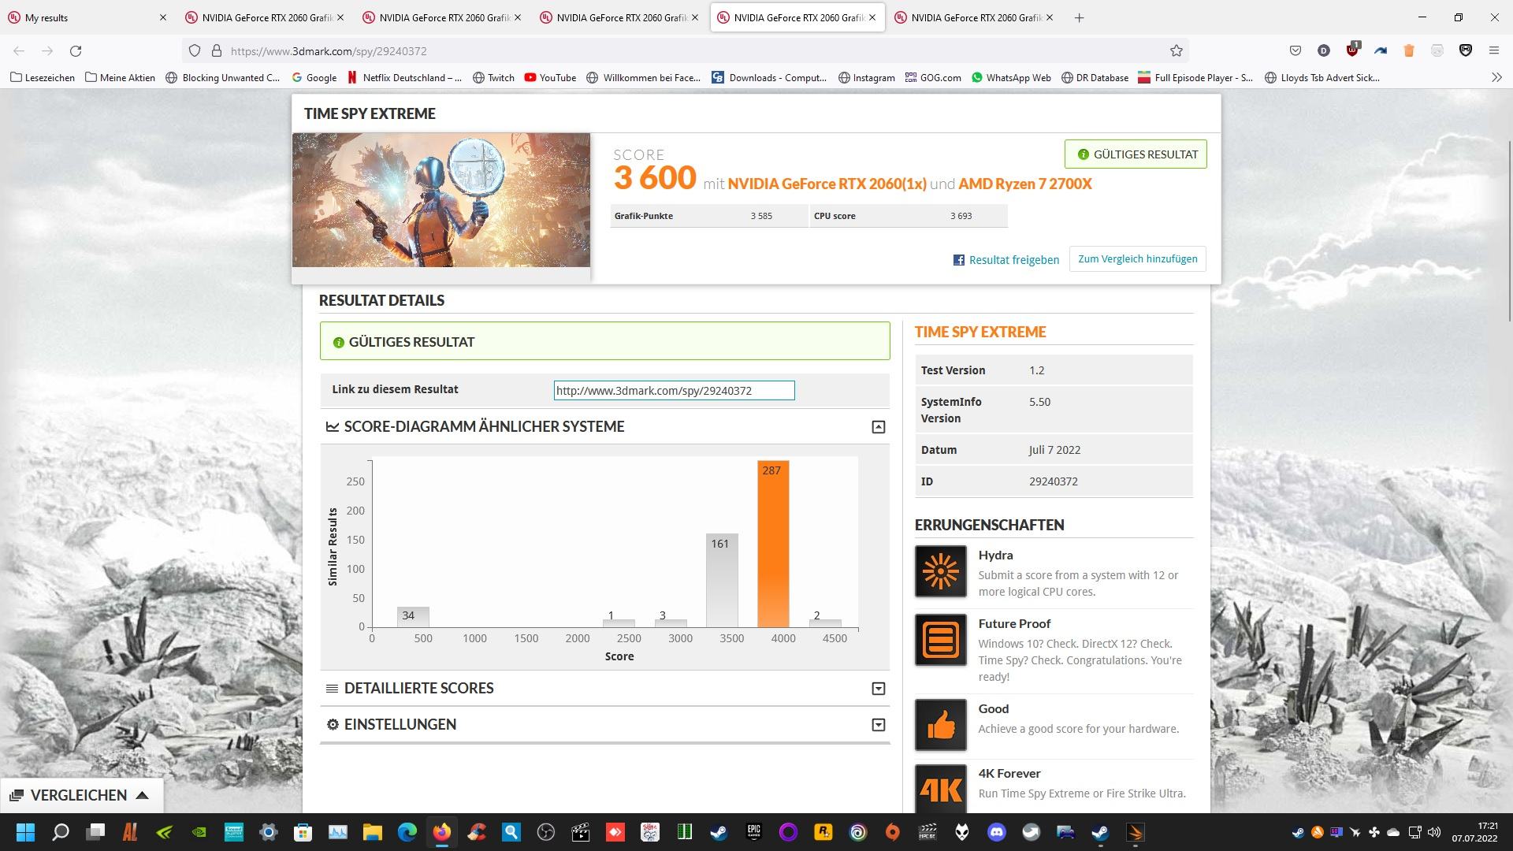This screenshot has width=1513, height=851.
Task: Open Epic Games Launcher in taskbar
Action: (x=753, y=832)
